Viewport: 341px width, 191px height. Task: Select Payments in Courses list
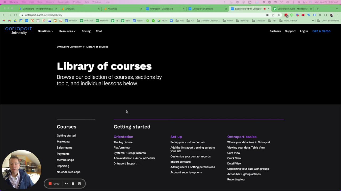click(x=63, y=154)
